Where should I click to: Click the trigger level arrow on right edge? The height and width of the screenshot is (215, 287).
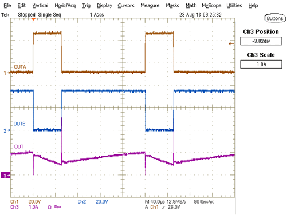point(231,44)
